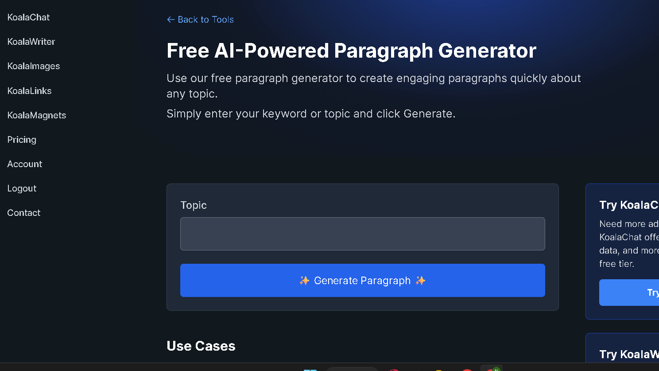Open your Account settings
The height and width of the screenshot is (371, 659).
coord(24,164)
